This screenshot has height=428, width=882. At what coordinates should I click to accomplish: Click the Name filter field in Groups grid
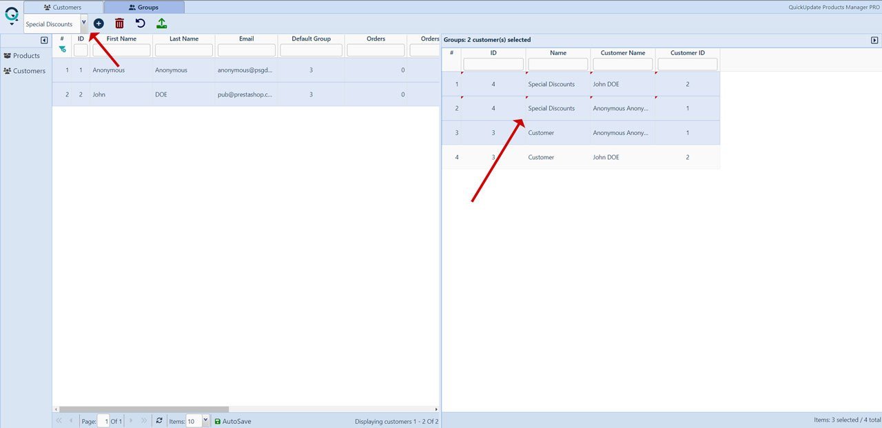pos(558,64)
